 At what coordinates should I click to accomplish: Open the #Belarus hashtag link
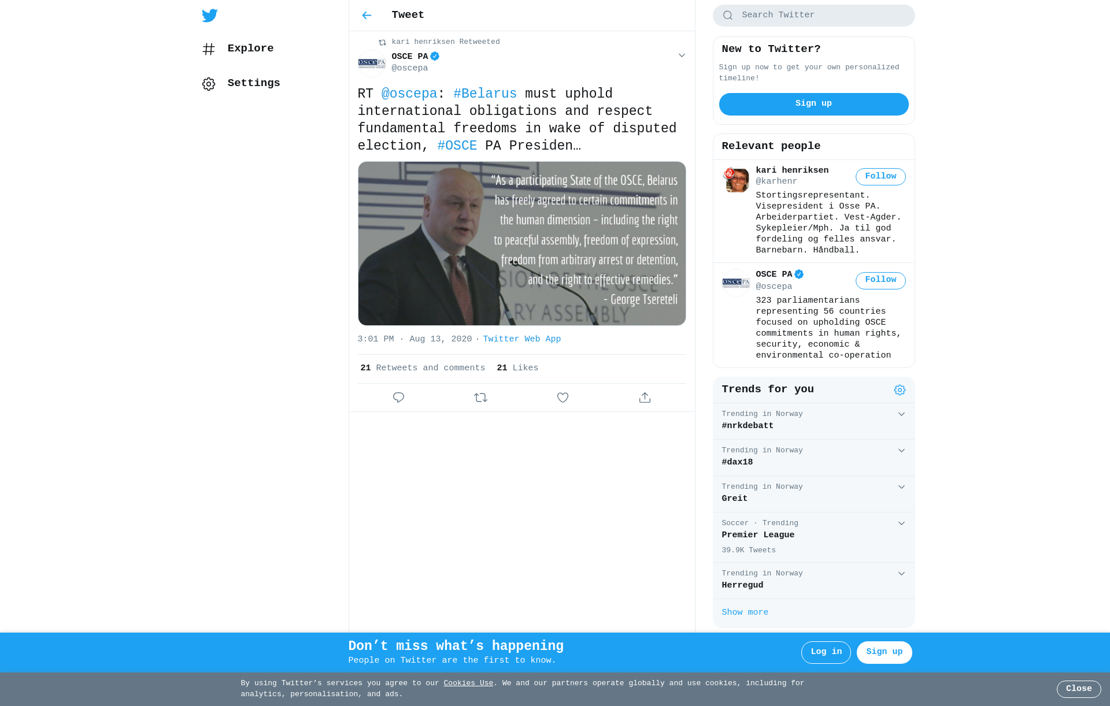[485, 94]
